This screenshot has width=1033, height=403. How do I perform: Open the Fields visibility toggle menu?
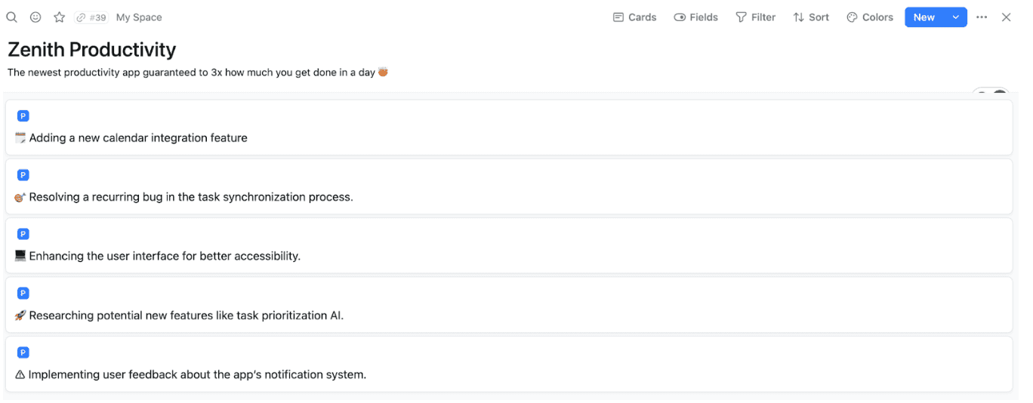pos(695,17)
